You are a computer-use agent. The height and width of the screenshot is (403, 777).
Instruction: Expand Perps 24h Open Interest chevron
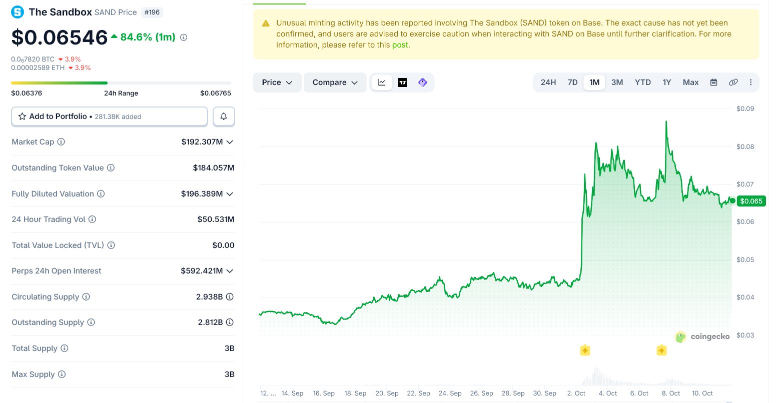tap(230, 271)
